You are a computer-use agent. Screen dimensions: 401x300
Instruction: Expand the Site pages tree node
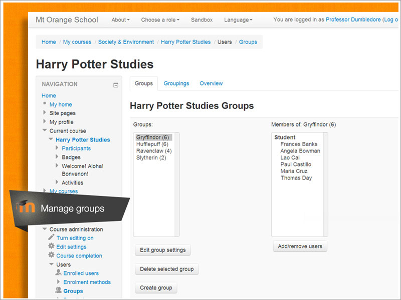[45, 112]
